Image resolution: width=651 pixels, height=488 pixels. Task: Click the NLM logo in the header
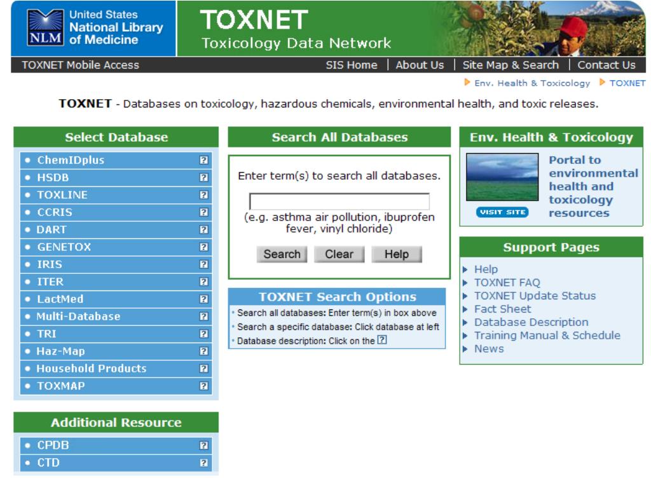(45, 27)
